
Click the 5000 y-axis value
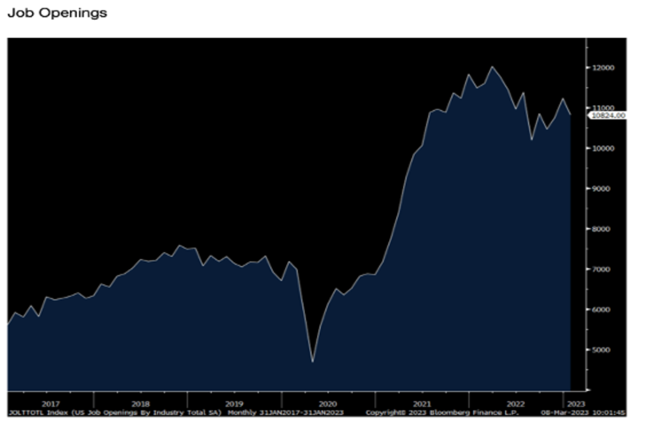click(603, 350)
